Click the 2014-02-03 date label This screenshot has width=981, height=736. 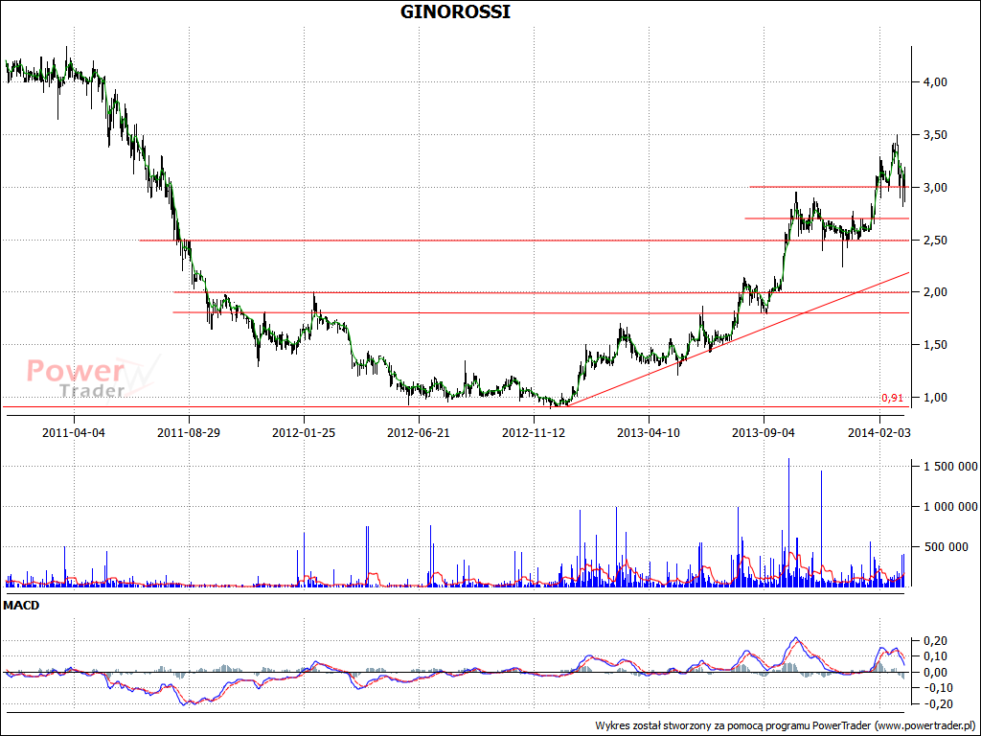pyautogui.click(x=878, y=432)
